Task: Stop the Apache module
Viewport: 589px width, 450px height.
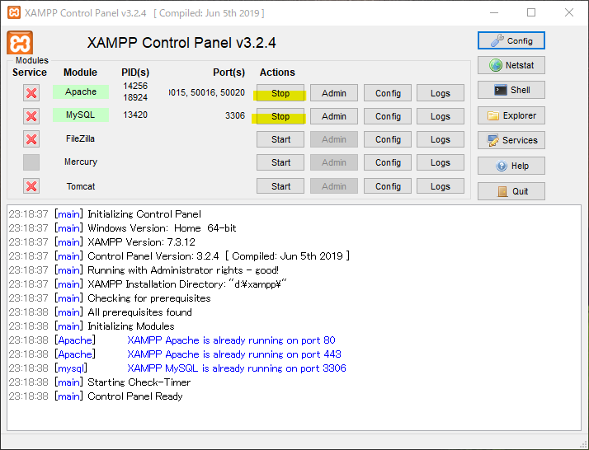Action: click(280, 93)
